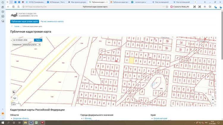223x125 pixels.
Task: Click 'Спросить Алису AI' button
Action: tap(180, 7)
